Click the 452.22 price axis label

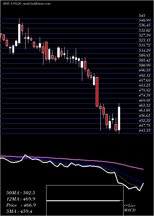(x=144, y=121)
